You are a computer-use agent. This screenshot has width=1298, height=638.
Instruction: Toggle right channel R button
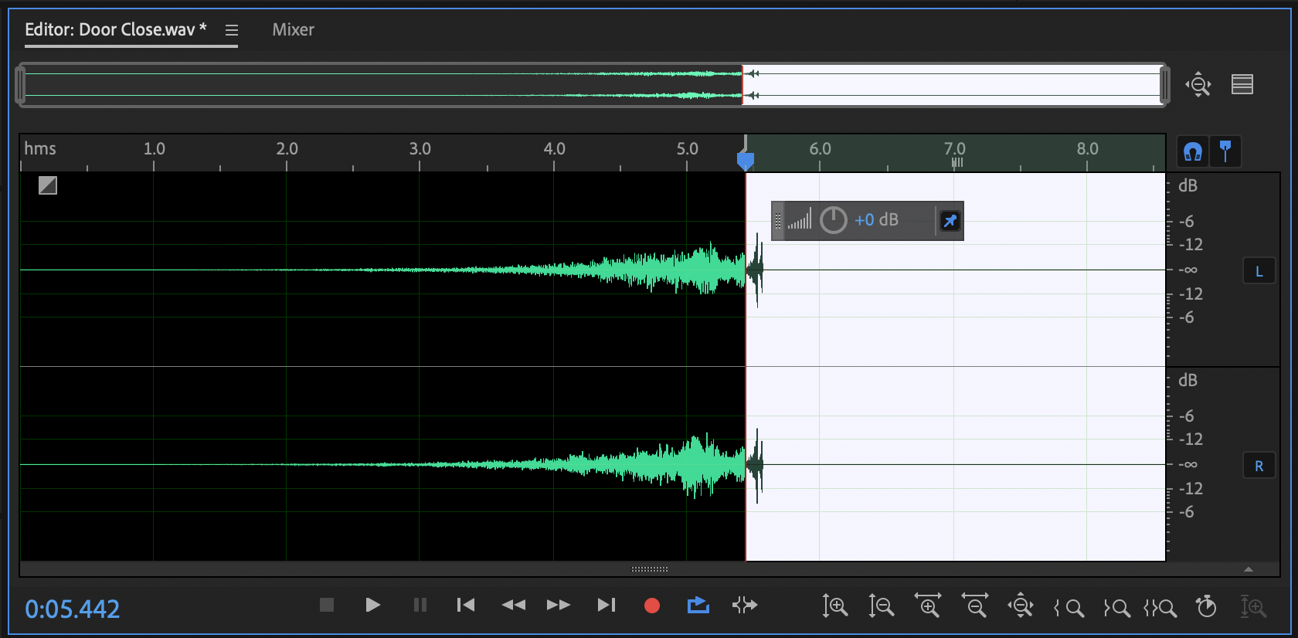click(1259, 466)
